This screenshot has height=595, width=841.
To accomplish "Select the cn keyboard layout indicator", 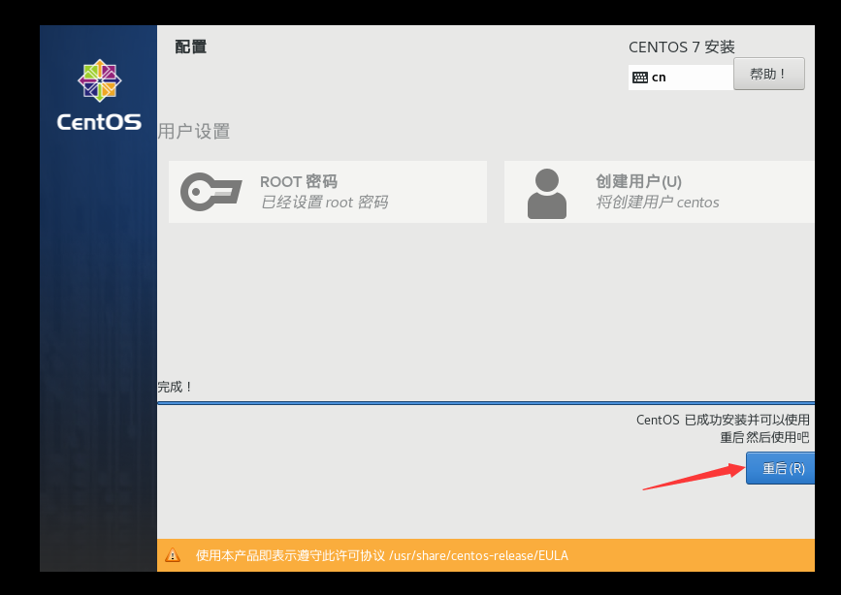I will coord(681,78).
